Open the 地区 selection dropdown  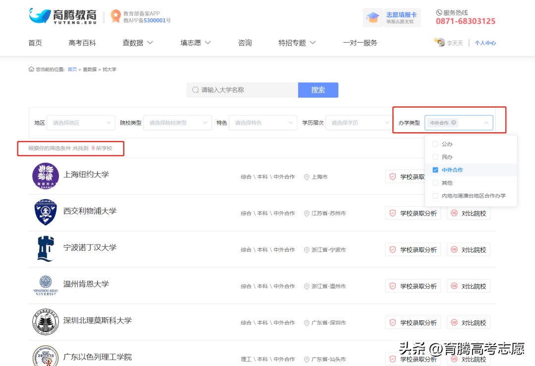click(x=80, y=122)
